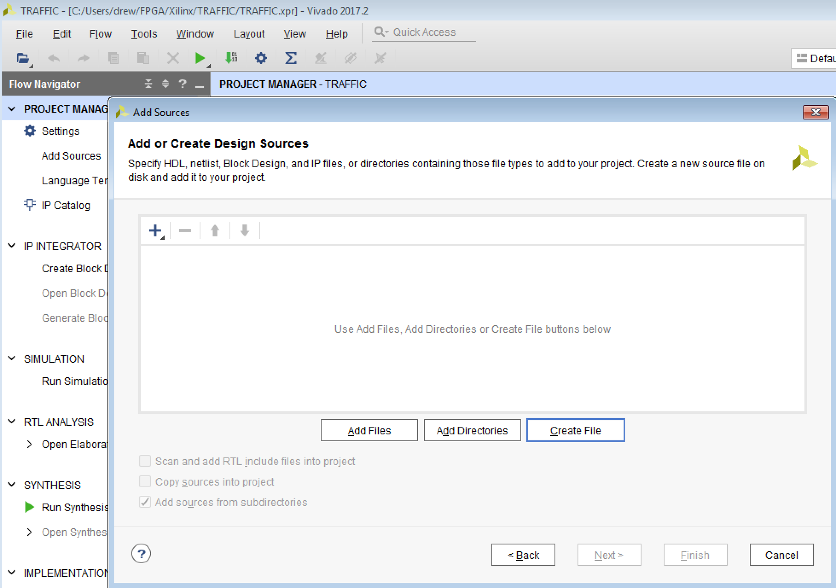Expand Open Elaborated Design item

[29, 444]
